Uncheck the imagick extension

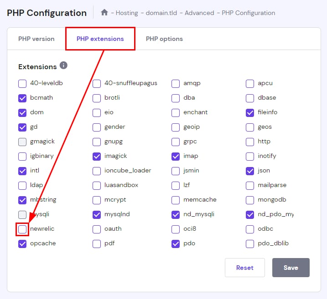97,156
